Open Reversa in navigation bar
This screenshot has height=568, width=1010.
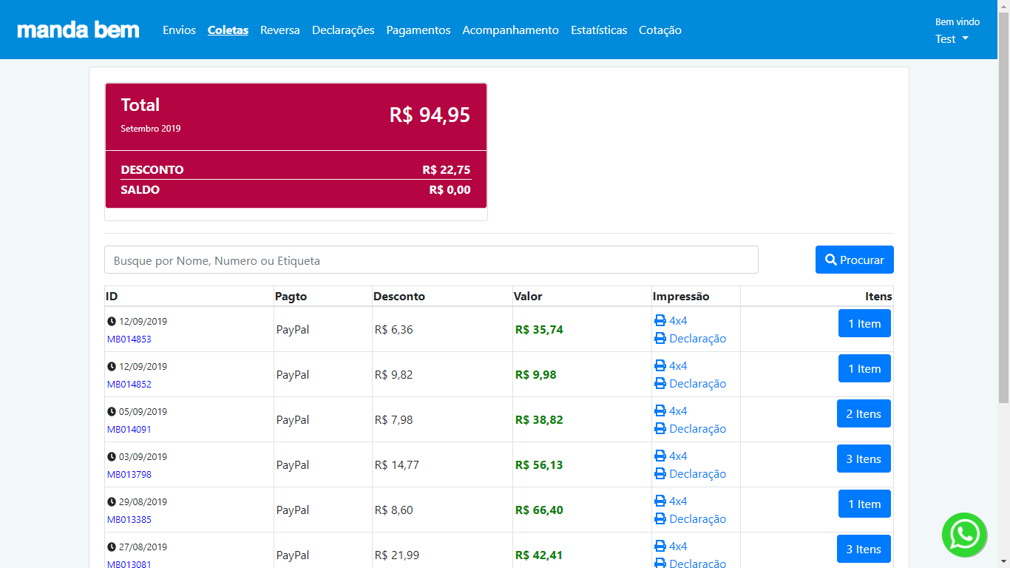pyautogui.click(x=280, y=30)
